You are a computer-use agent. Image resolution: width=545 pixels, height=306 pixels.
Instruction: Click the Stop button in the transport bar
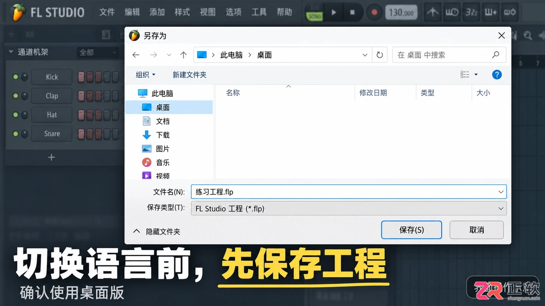[x=352, y=12]
